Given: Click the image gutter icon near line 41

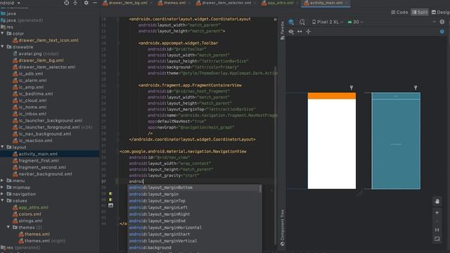Looking at the screenshot, I should [x=110, y=205].
